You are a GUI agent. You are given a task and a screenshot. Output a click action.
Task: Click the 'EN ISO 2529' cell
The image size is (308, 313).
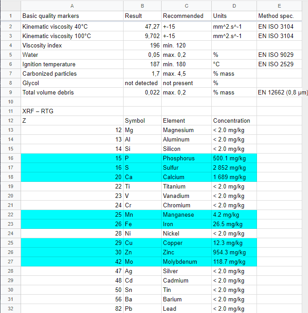pyautogui.click(x=279, y=64)
